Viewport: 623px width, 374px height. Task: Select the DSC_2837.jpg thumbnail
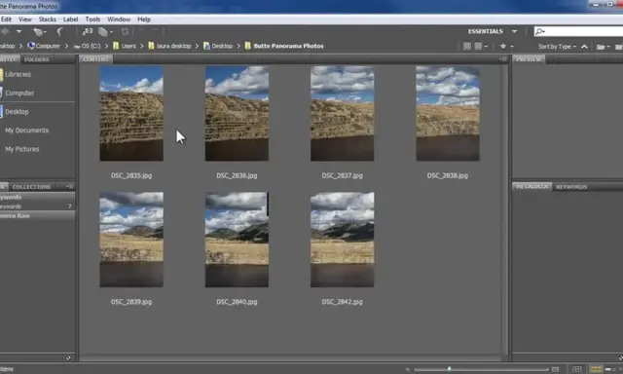coord(342,114)
